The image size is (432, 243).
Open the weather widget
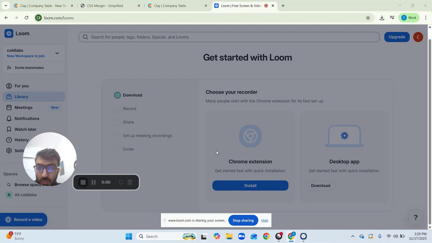(15, 236)
